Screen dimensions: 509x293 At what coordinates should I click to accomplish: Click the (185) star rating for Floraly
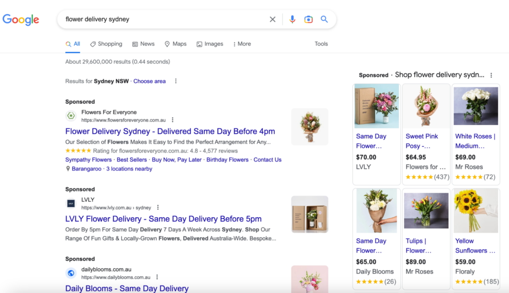(477, 282)
